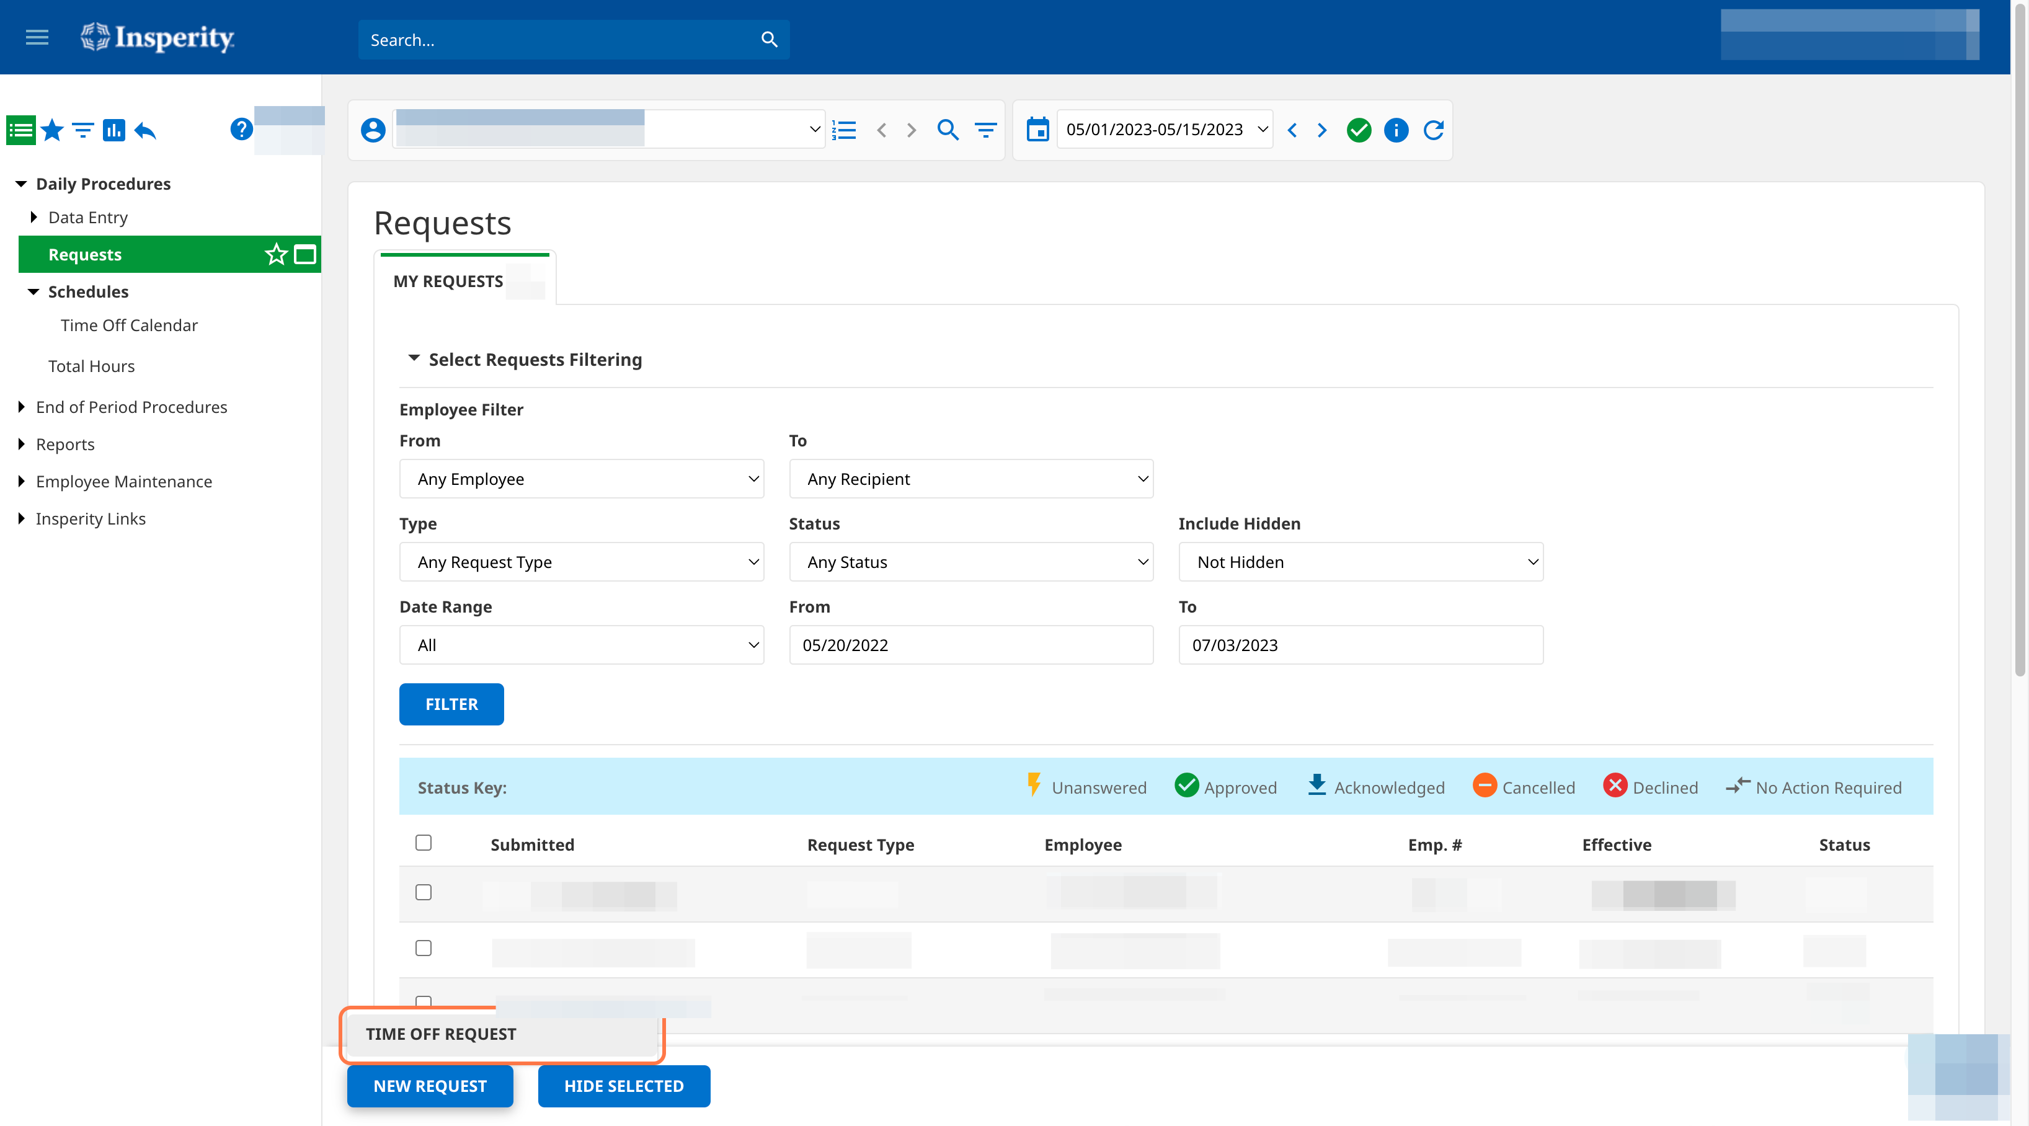The width and height of the screenshot is (2029, 1126).
Task: Click the employee search magnifier icon
Action: pos(948,130)
